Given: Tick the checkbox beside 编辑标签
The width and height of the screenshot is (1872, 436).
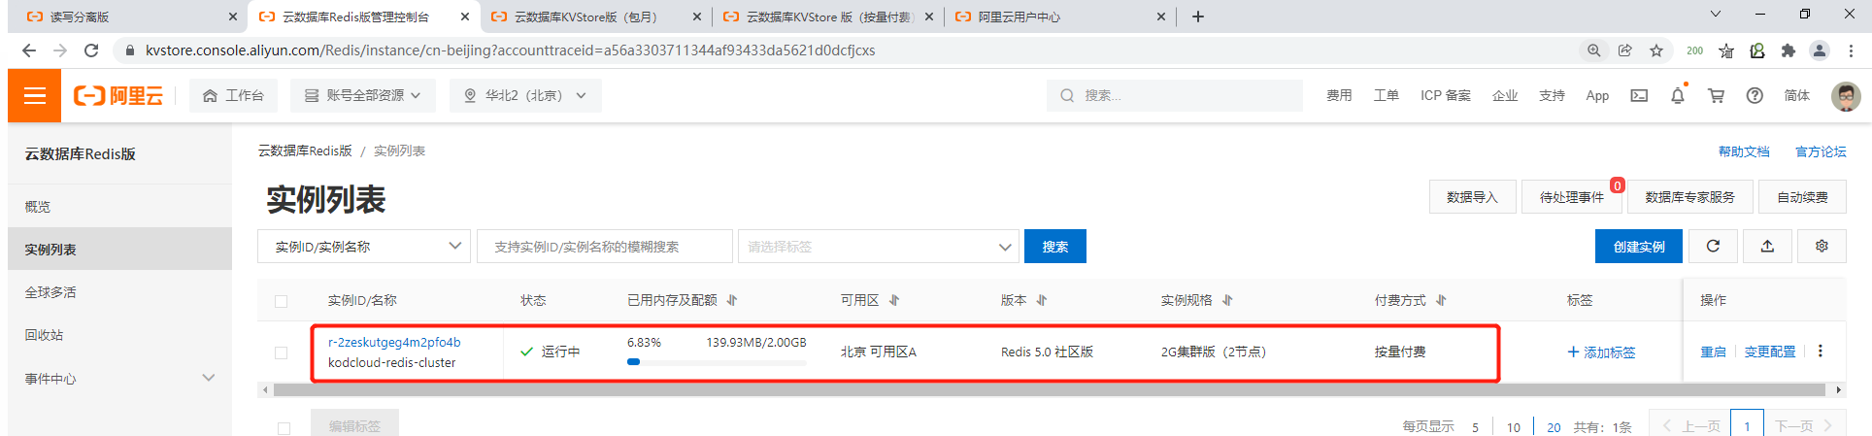Looking at the screenshot, I should point(284,428).
